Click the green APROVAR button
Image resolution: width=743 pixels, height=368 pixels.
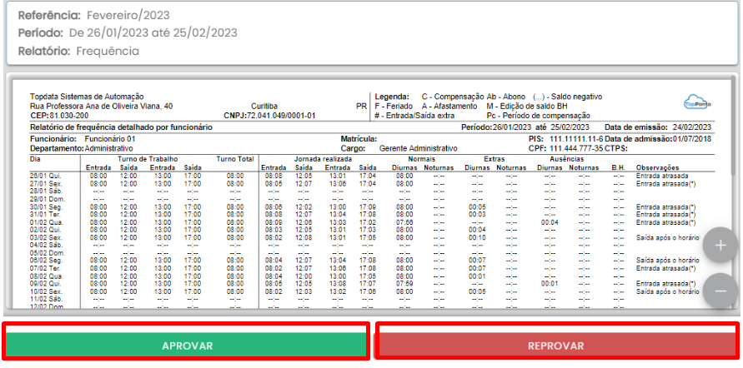click(x=187, y=345)
